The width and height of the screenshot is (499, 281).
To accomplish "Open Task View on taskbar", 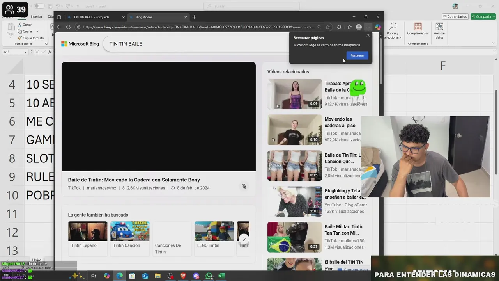I will 94,276.
